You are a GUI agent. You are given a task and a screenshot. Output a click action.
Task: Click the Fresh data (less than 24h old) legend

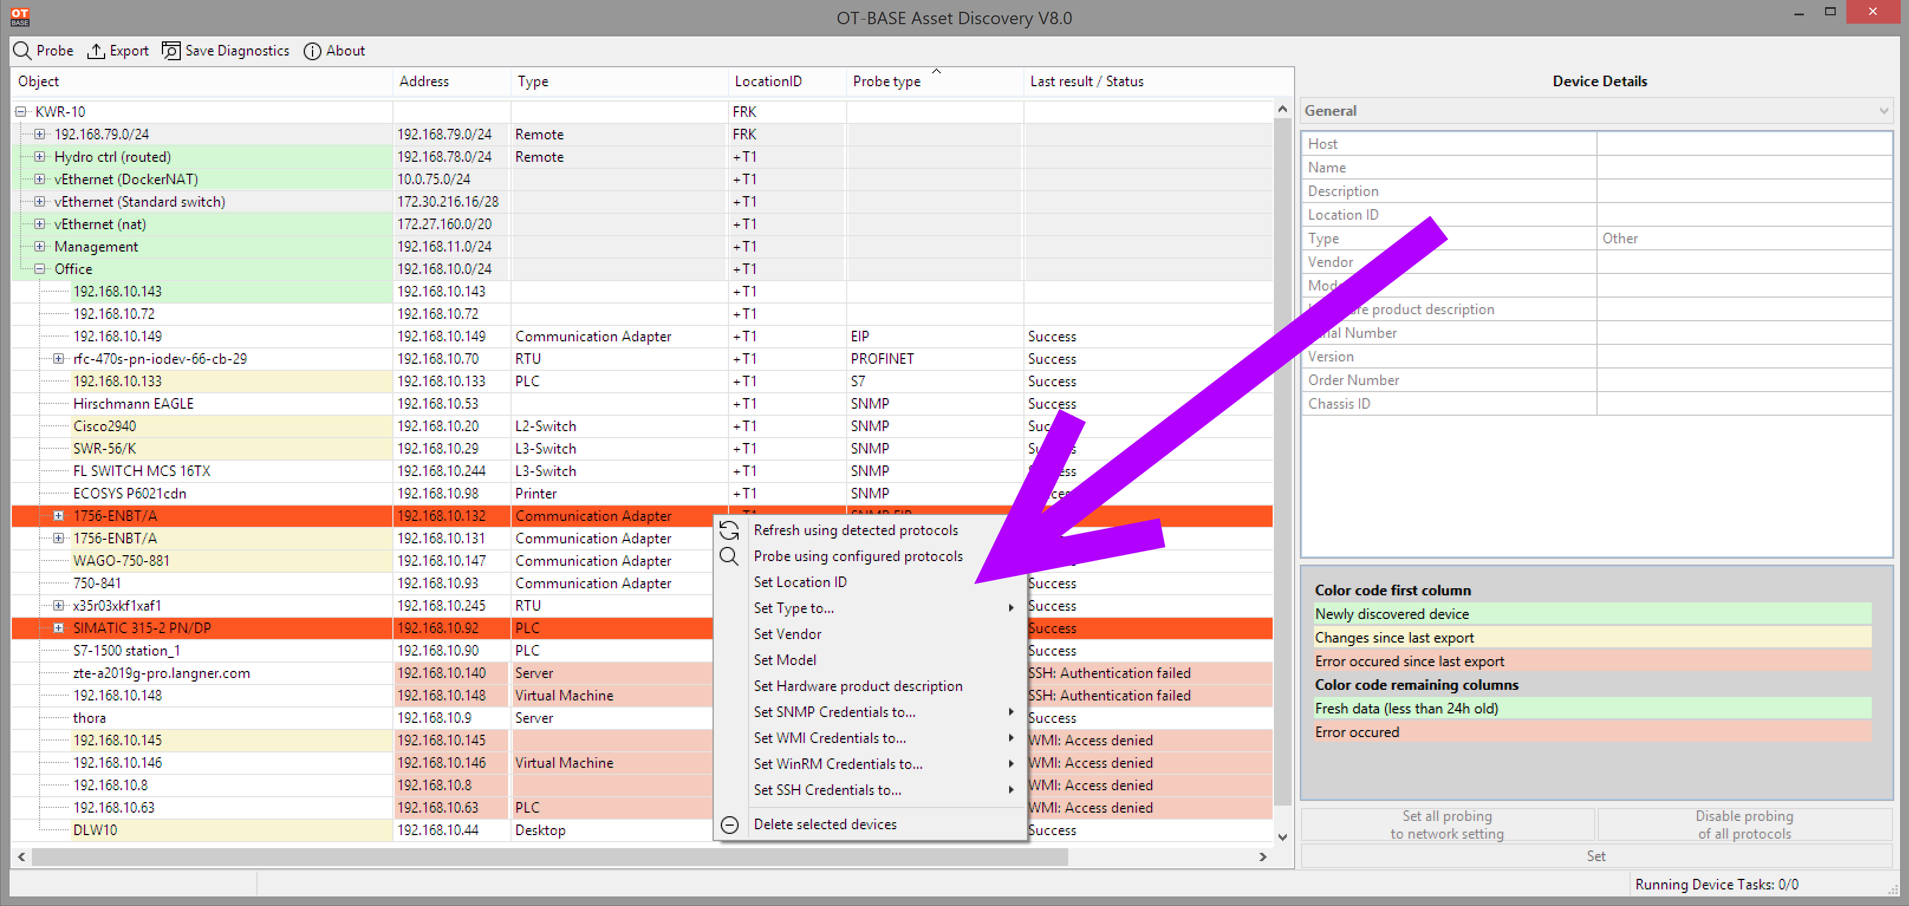1592,709
